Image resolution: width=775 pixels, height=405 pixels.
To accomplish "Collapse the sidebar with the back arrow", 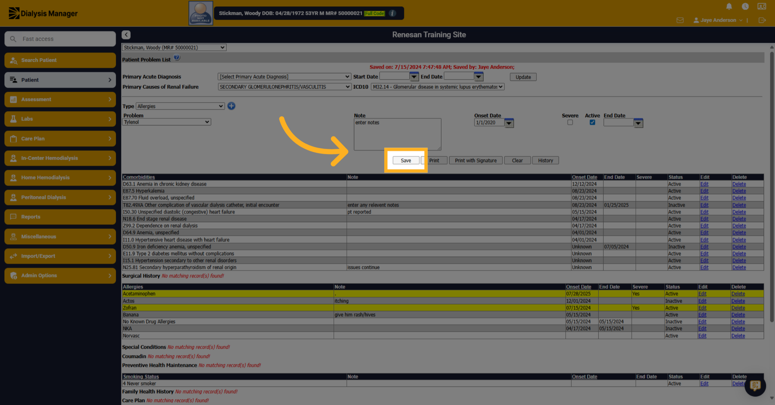I will (x=126, y=34).
